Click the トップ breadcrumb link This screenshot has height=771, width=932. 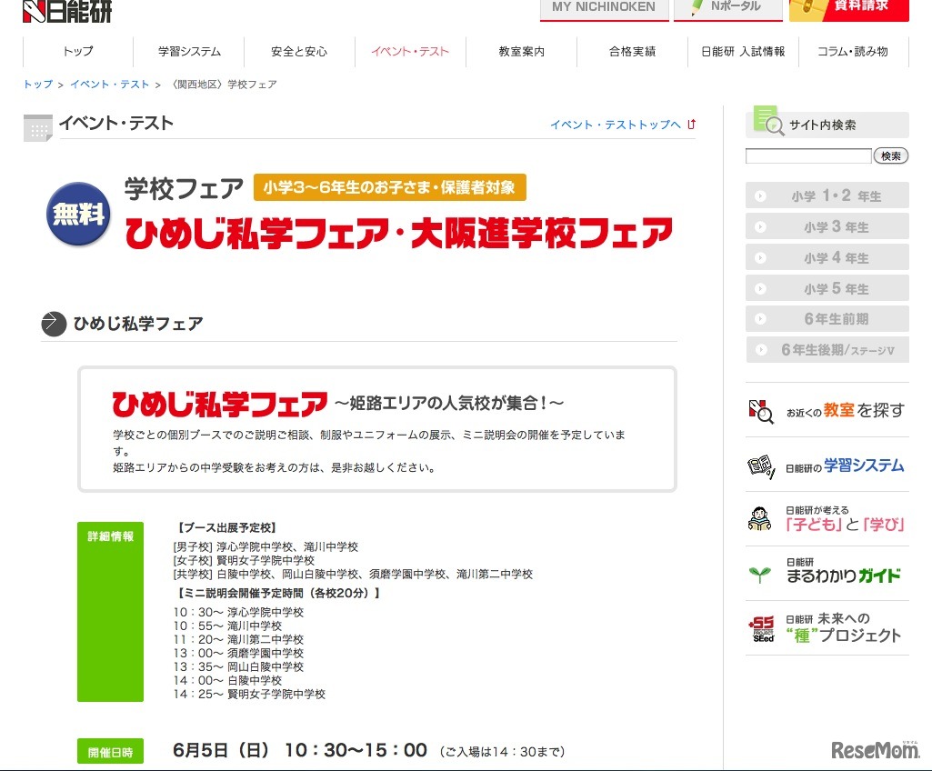pyautogui.click(x=35, y=84)
